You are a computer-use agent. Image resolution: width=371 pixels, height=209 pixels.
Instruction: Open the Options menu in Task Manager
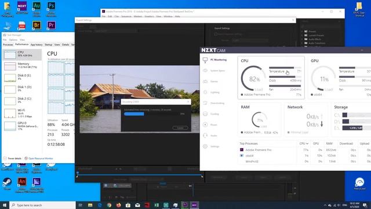coord(13,40)
